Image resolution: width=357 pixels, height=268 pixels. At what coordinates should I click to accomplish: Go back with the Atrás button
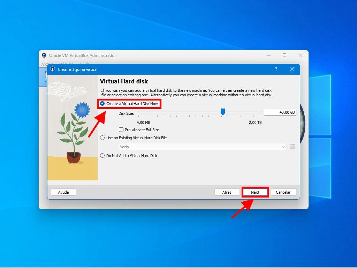[227, 192]
